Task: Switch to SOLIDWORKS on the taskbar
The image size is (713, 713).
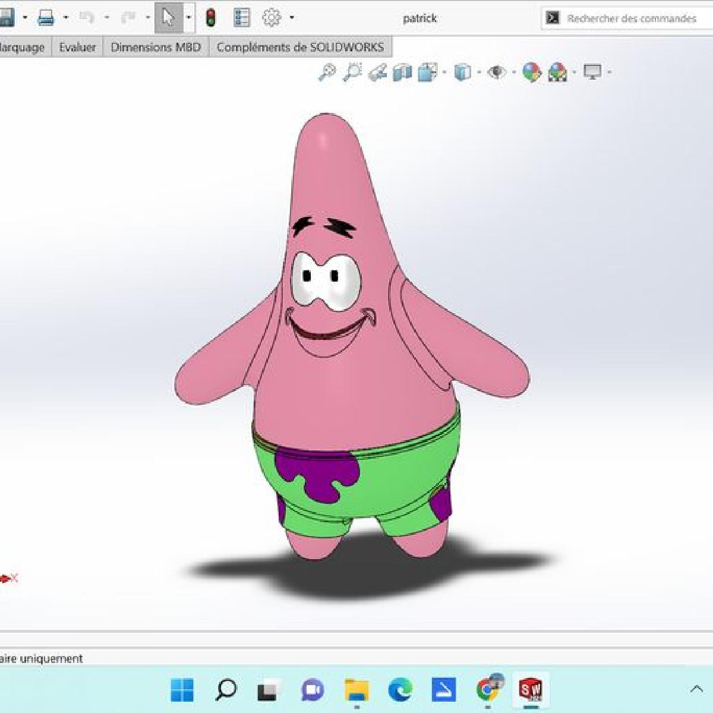Action: pyautogui.click(x=531, y=690)
